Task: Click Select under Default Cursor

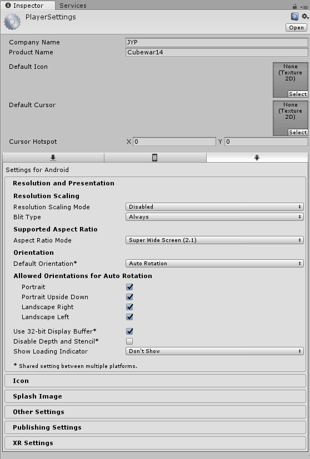Action: [298, 132]
